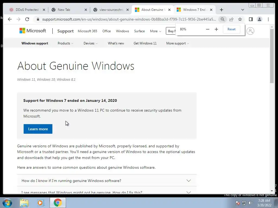278x208 pixels.
Task: Open the Support link in header
Action: pyautogui.click(x=65, y=31)
